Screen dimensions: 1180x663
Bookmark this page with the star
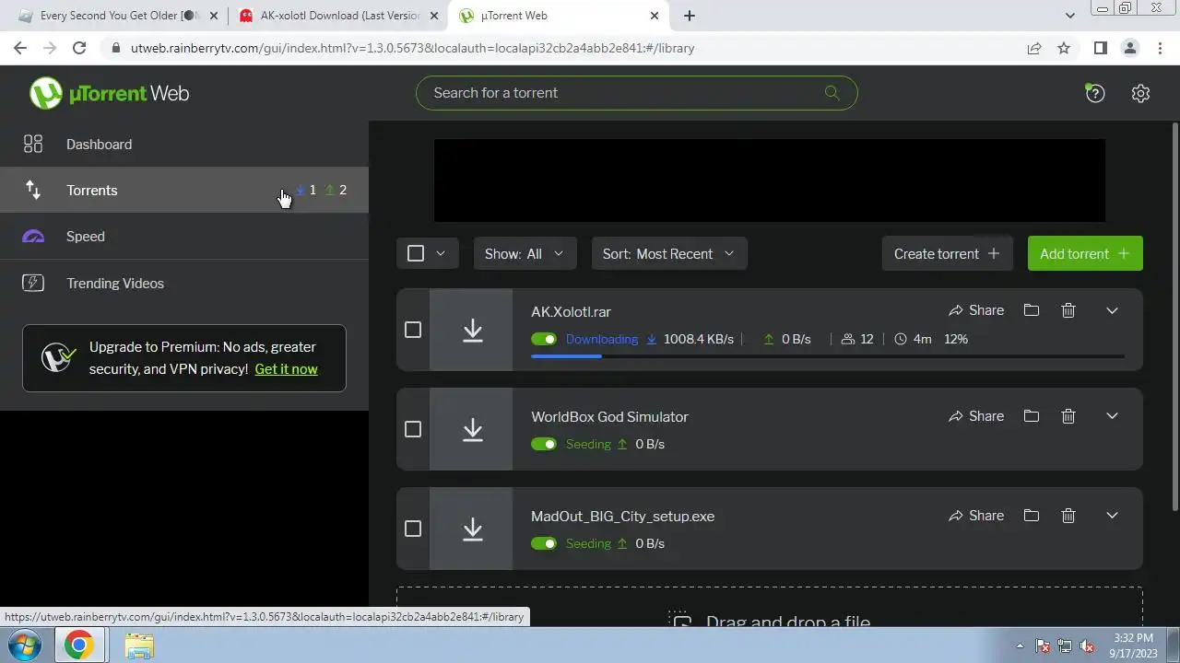(x=1064, y=48)
